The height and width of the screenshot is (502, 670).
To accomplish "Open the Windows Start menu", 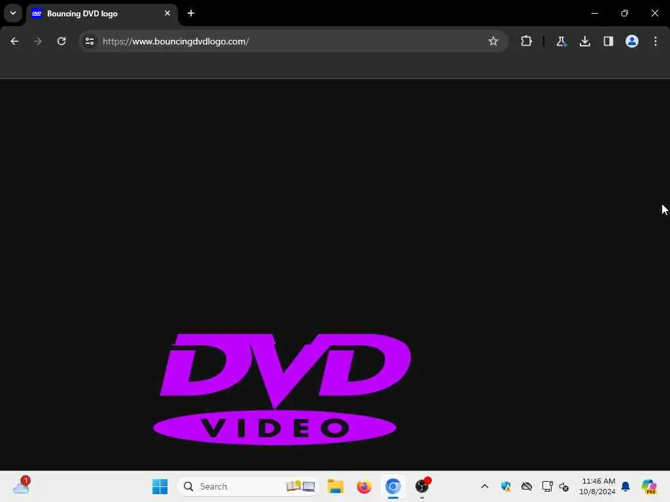I will (160, 486).
